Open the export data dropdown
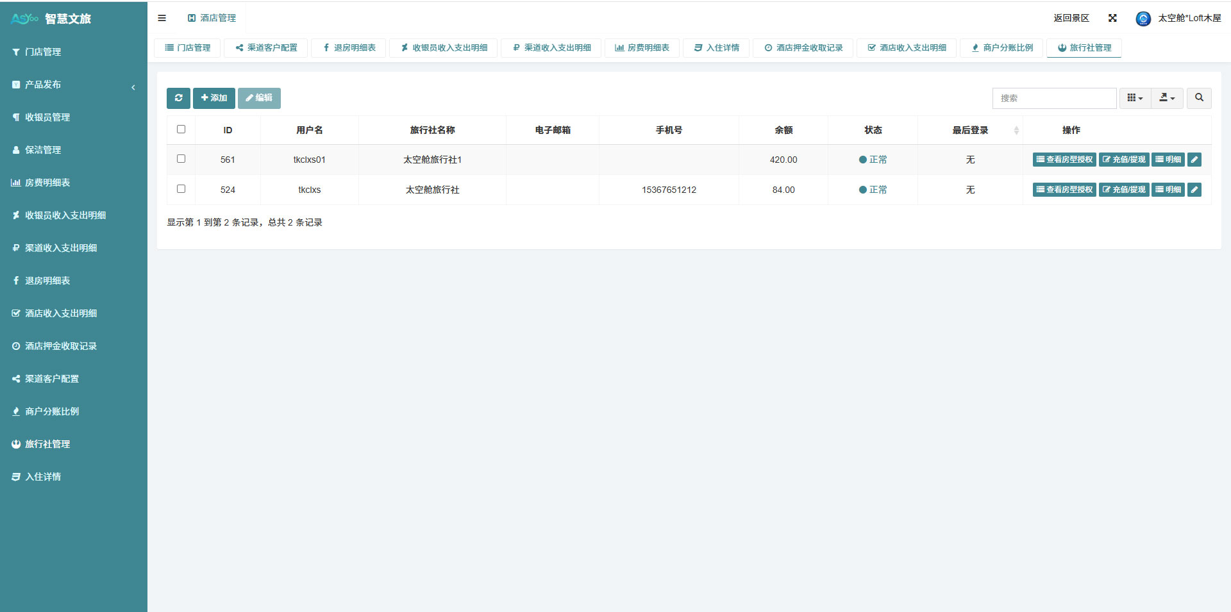 coord(1168,98)
